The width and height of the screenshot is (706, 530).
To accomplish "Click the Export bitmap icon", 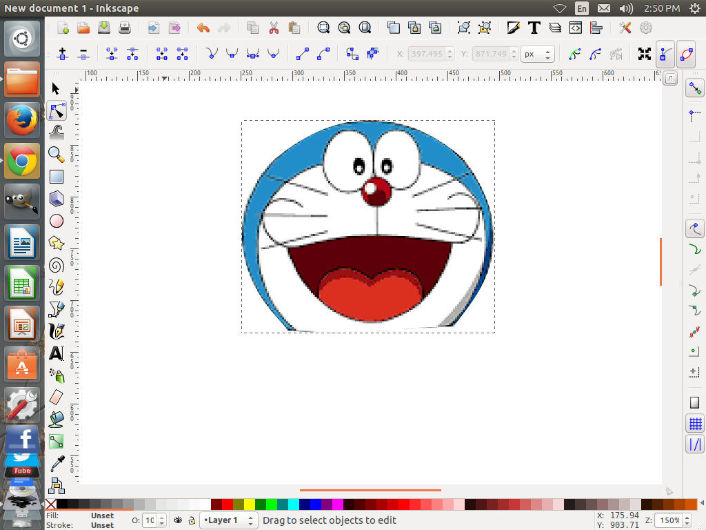I will (x=174, y=28).
